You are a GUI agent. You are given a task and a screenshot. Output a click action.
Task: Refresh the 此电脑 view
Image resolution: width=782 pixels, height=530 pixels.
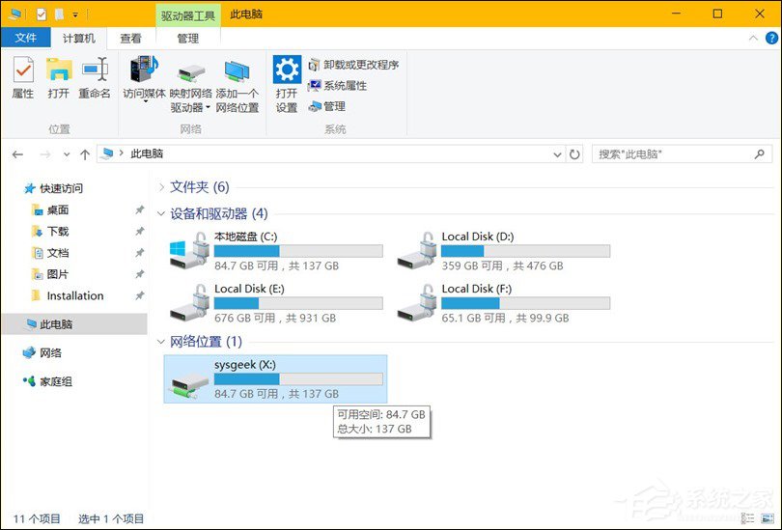pyautogui.click(x=574, y=154)
